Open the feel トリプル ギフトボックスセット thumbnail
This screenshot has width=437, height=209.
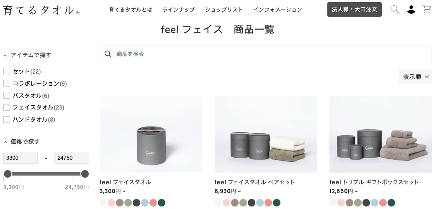click(x=380, y=134)
